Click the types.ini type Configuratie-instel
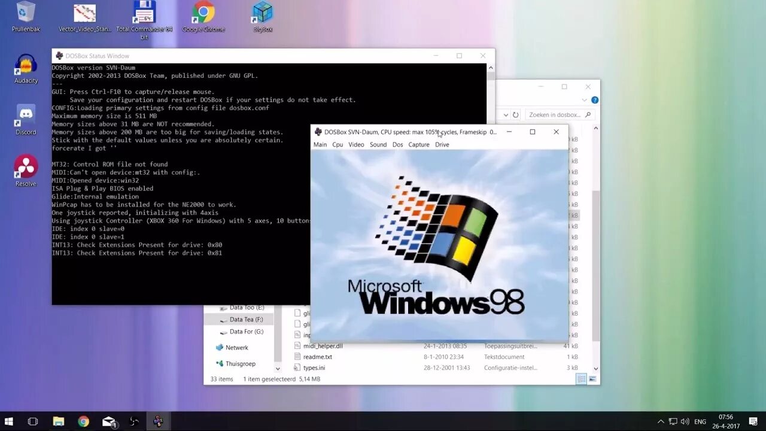Screen dimensions: 766x431 [x=510, y=368]
